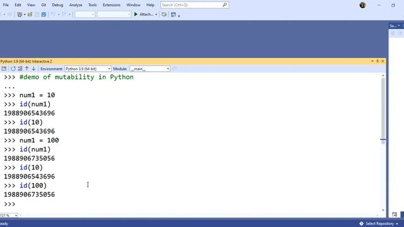Click the Save All toolbar icon
Screen dimensions: 404x227
[44, 15]
